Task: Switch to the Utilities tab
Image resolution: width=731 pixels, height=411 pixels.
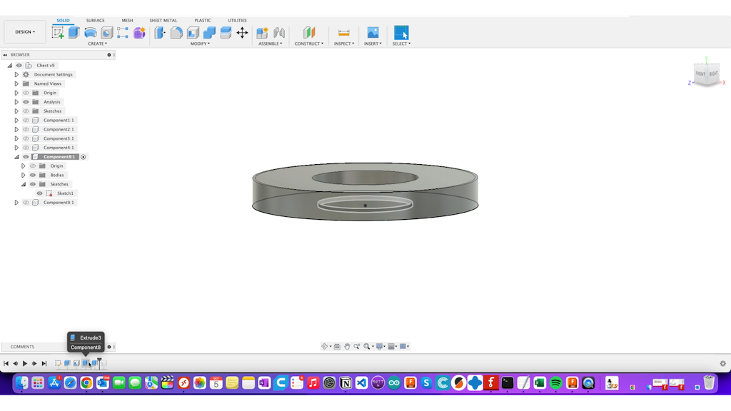Action: coord(237,21)
